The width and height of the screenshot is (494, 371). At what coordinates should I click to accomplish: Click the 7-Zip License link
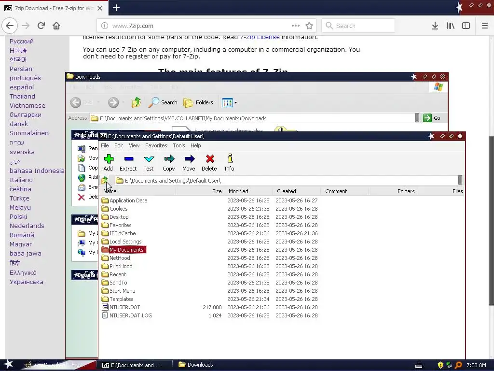click(x=260, y=37)
